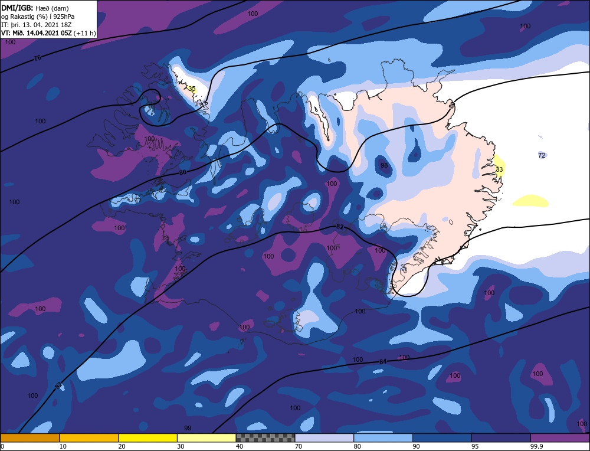Click the '95' legend tick label
This screenshot has width=590, height=451.
[475, 446]
